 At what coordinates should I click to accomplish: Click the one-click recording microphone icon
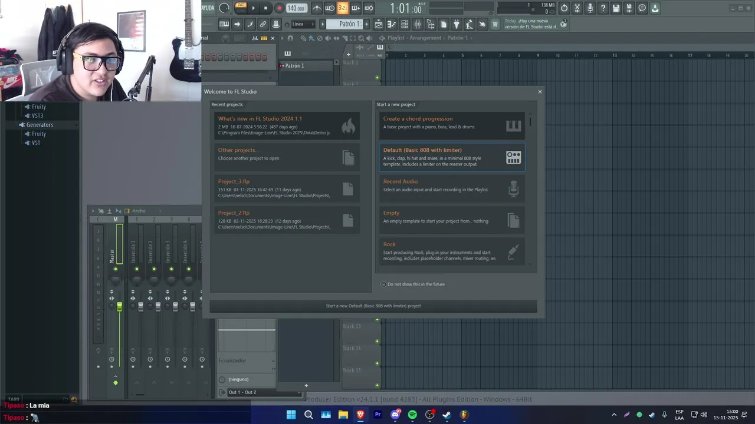tap(590, 8)
